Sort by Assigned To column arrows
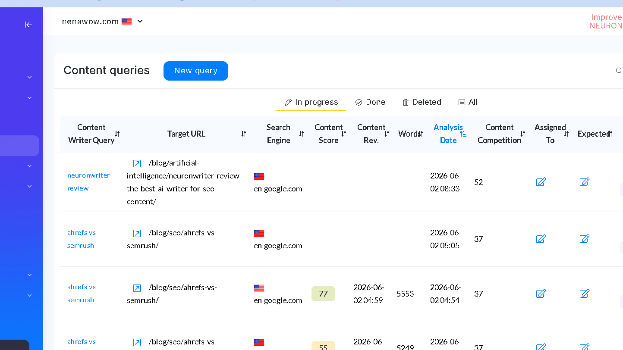 coord(566,134)
